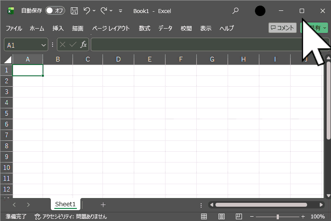This screenshot has width=331, height=221.
Task: Click the horizontal scrollbar right arrow
Action: pyautogui.click(x=321, y=205)
